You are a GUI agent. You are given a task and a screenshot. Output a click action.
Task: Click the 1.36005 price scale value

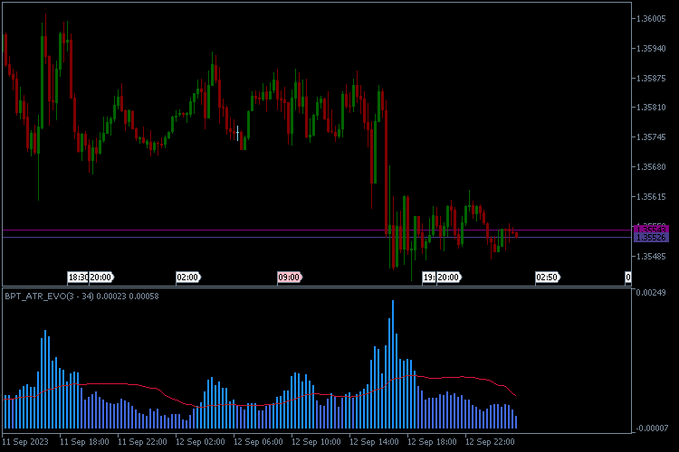click(651, 19)
